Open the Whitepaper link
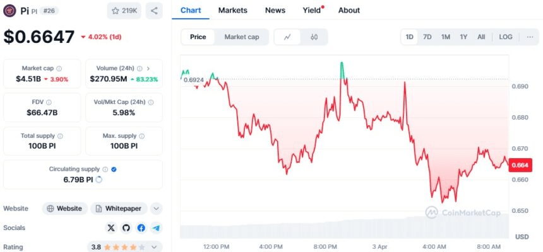 pyautogui.click(x=119, y=209)
